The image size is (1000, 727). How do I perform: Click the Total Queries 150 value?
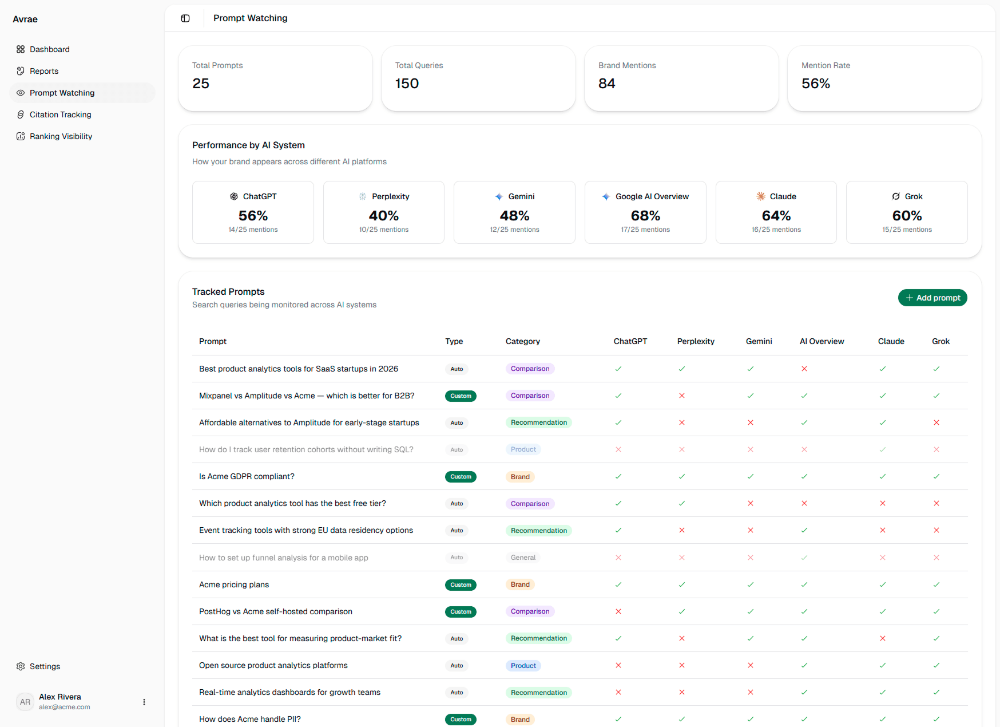407,84
